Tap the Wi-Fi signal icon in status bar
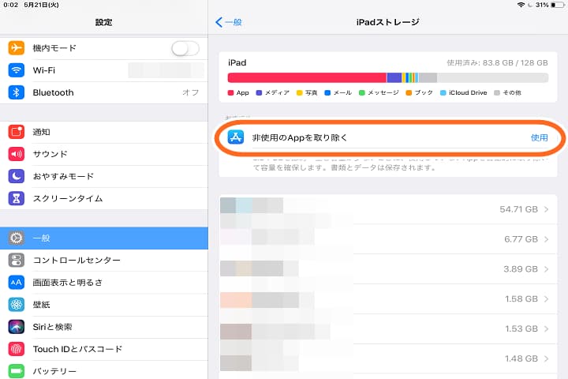Viewport: 568px width, 379px height. tap(521, 5)
